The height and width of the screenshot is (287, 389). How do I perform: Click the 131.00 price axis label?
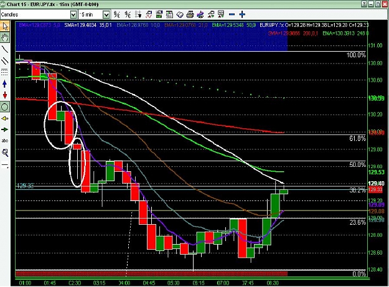pyautogui.click(x=375, y=45)
